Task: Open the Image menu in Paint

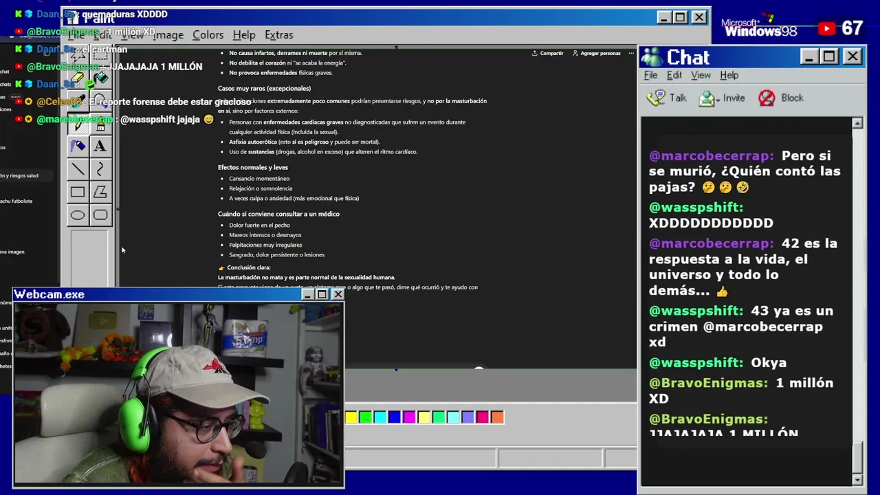Action: point(168,35)
